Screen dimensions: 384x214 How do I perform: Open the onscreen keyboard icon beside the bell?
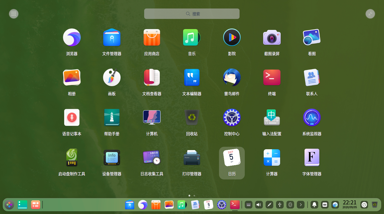coord(325,205)
